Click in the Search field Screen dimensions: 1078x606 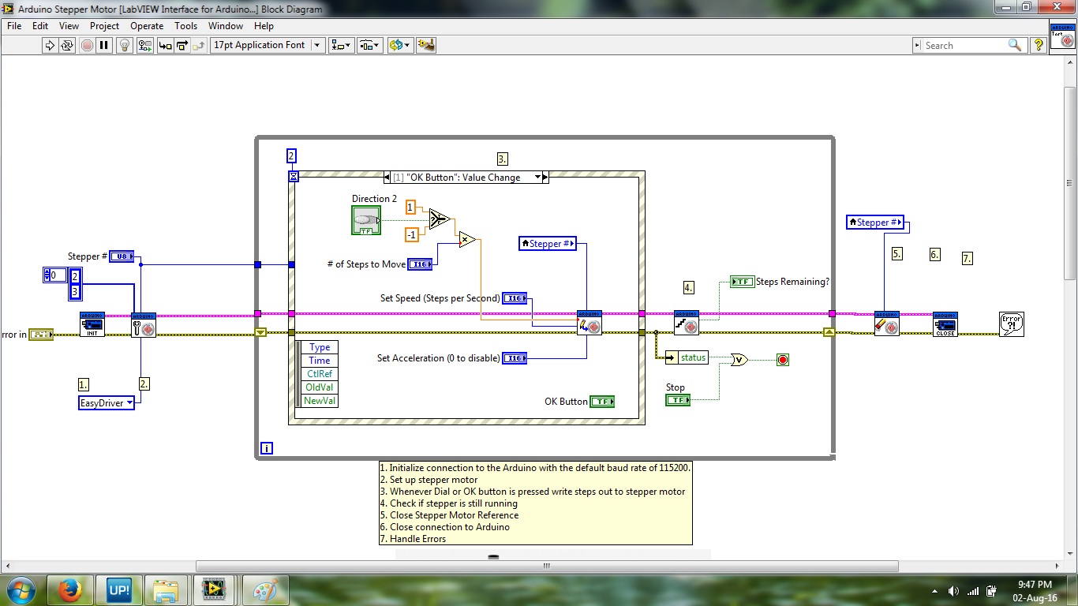click(963, 46)
